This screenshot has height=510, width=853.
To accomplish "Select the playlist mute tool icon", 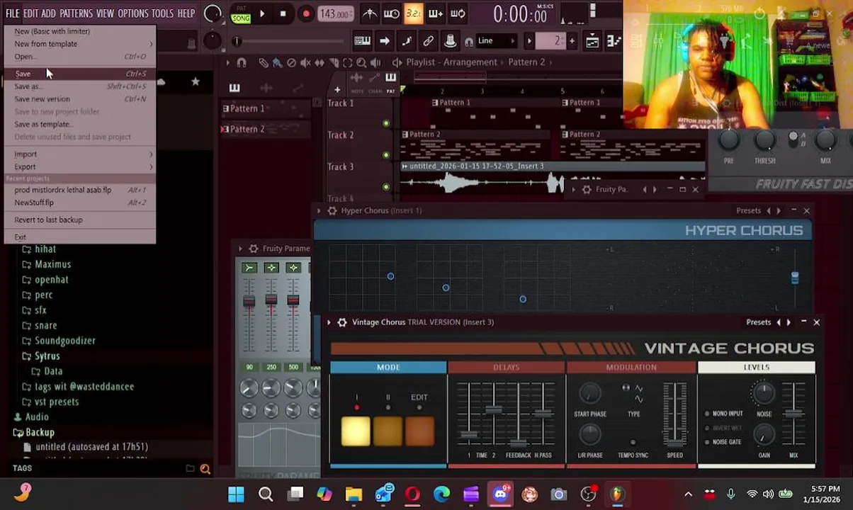I will (305, 62).
